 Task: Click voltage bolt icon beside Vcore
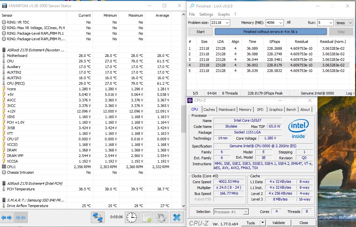click(x=4, y=89)
